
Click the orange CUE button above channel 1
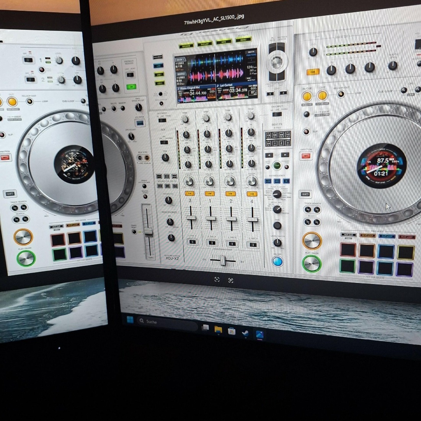pyautogui.click(x=209, y=193)
